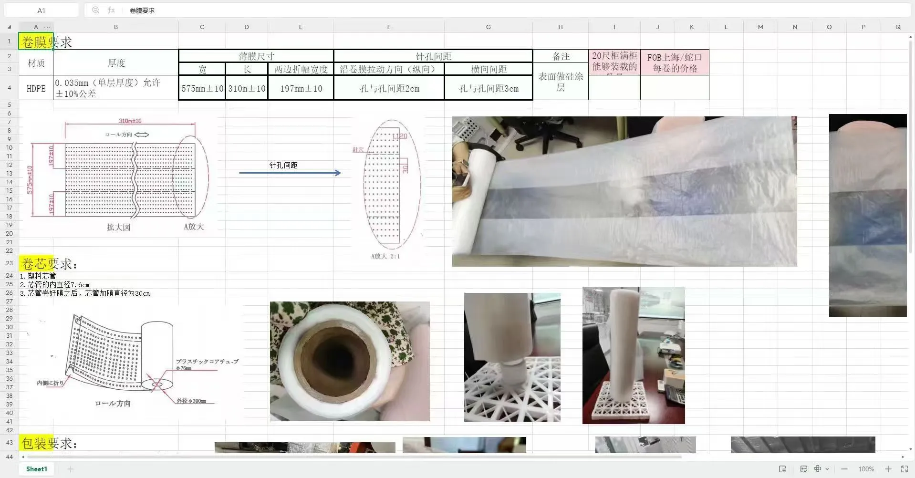Select the 孔与孔间距2cm cell
Image resolution: width=915 pixels, height=478 pixels.
click(389, 88)
